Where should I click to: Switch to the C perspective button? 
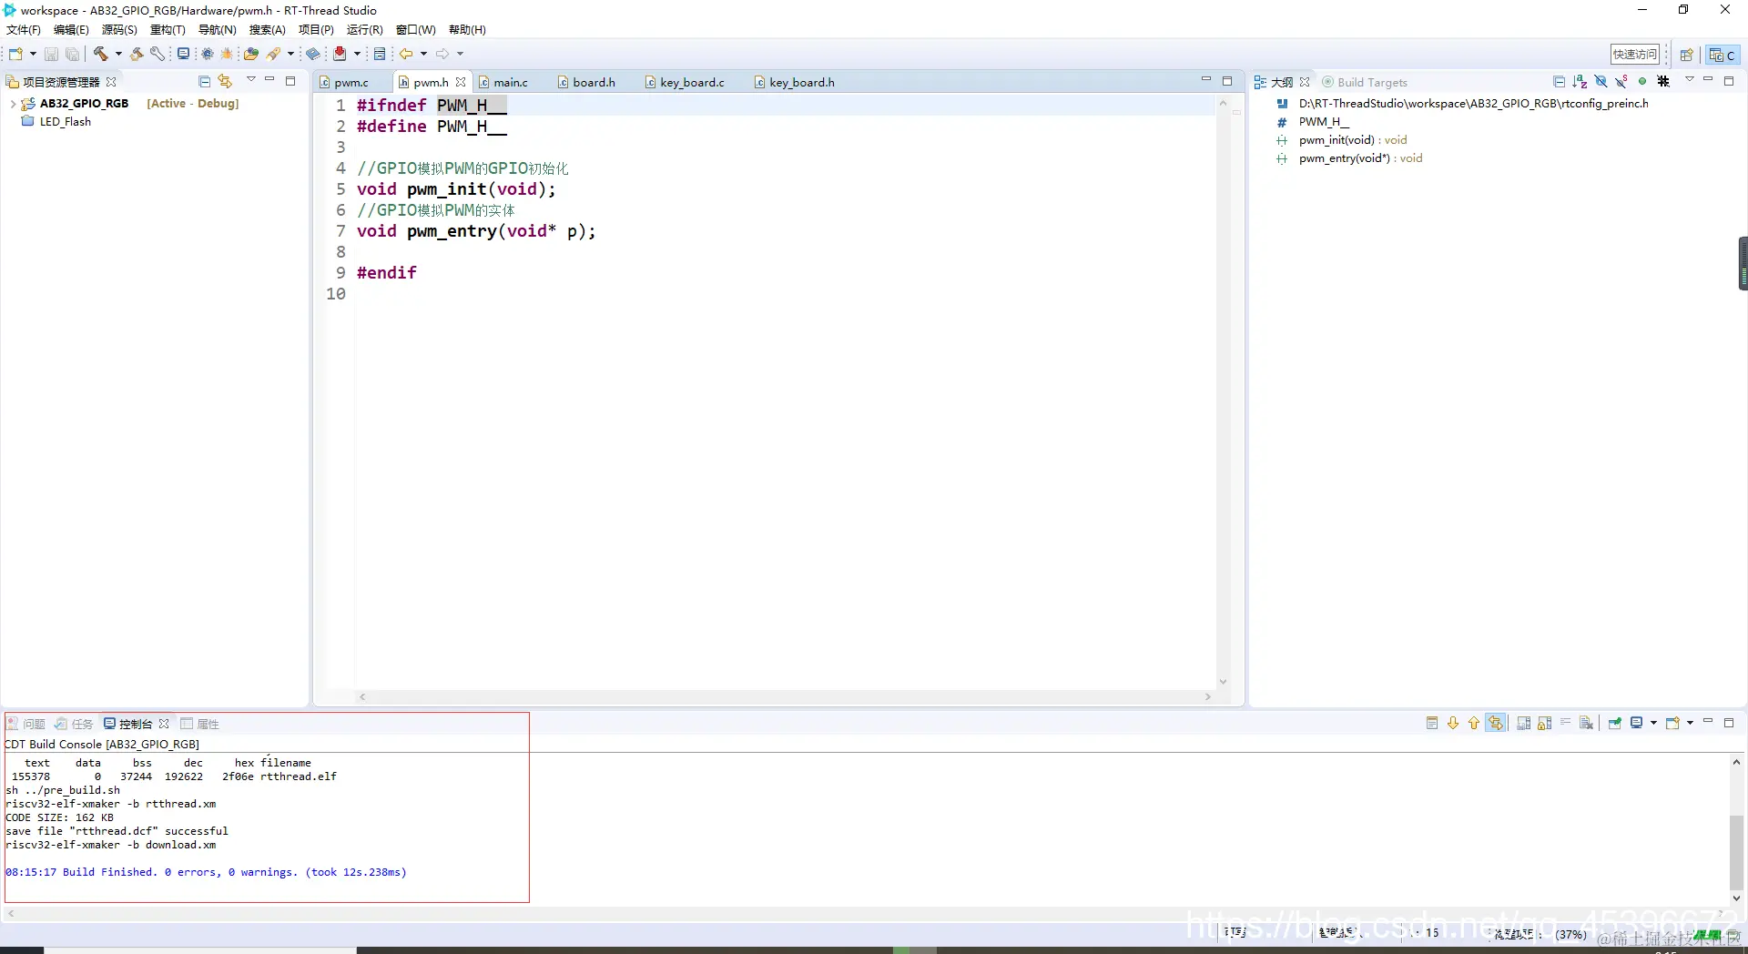(x=1723, y=55)
